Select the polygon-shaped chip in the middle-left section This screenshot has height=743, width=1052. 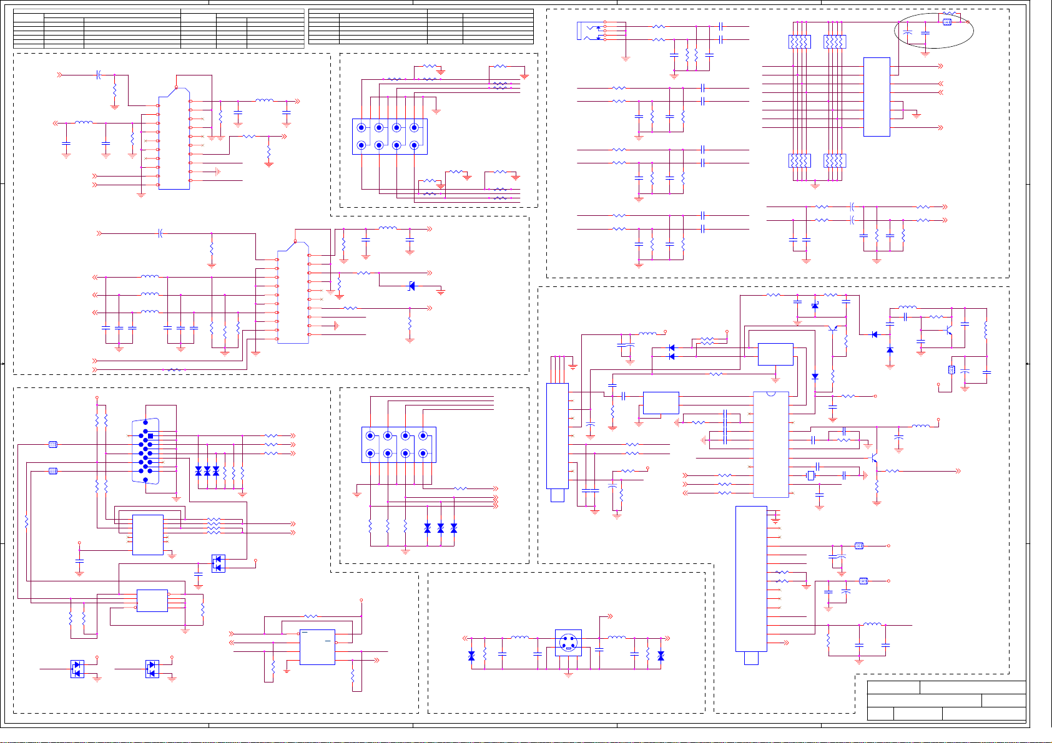coord(293,293)
